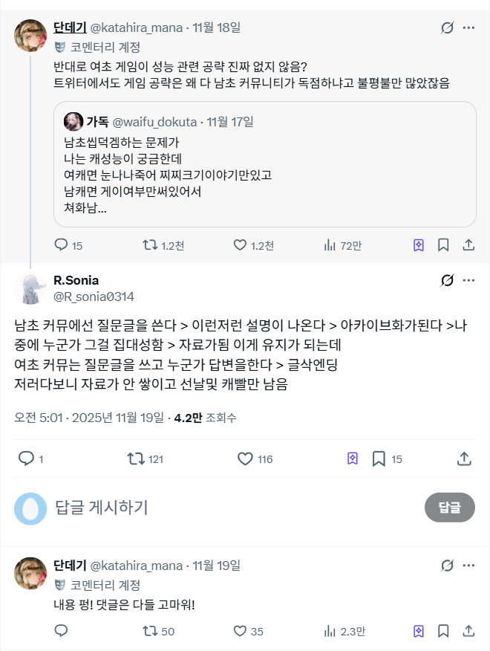Like R.Sonia's tweet with 116 likes
The width and height of the screenshot is (490, 651).
(246, 459)
